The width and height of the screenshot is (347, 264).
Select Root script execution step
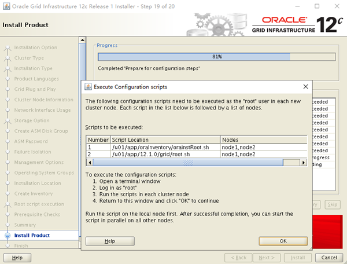tap(39, 204)
